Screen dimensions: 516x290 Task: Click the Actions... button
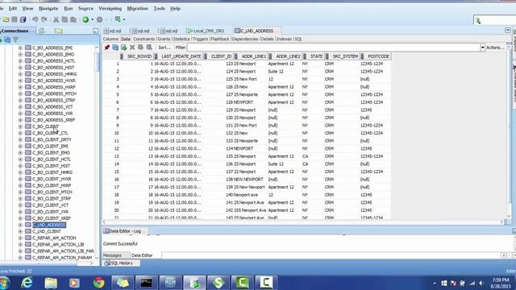pos(495,48)
